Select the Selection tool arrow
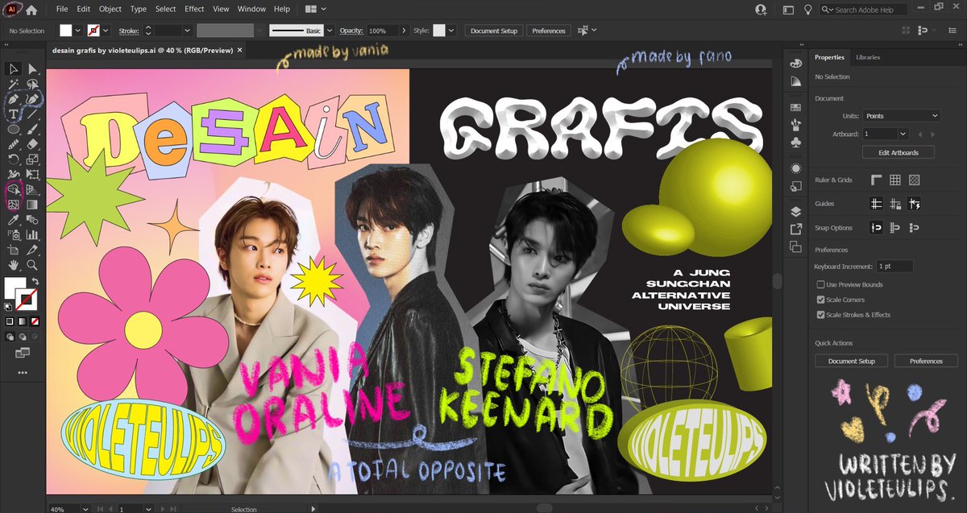The image size is (967, 513). [x=14, y=69]
